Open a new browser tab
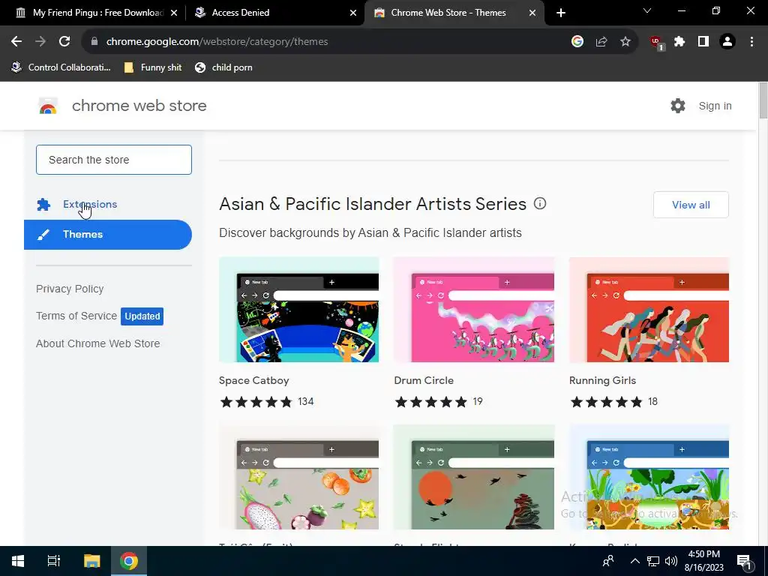768x576 pixels. (561, 13)
